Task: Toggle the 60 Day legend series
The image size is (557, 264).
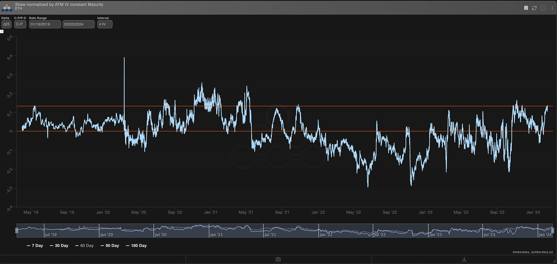Action: tap(85, 246)
